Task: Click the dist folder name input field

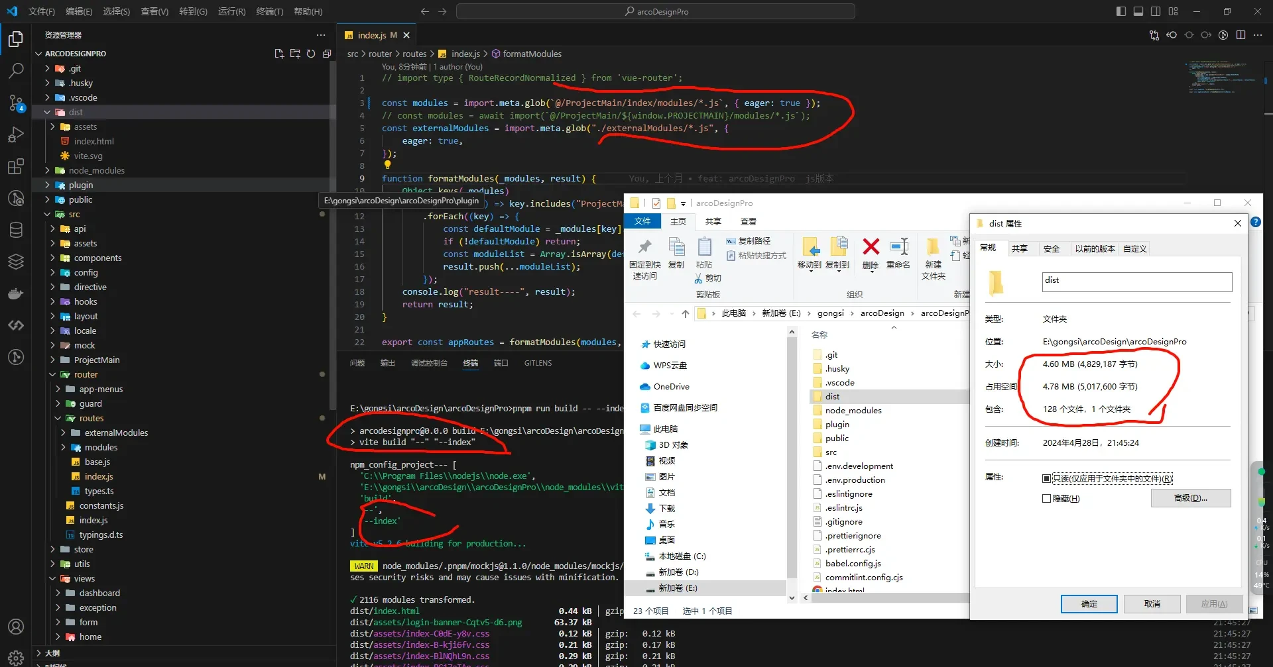Action: (1137, 282)
